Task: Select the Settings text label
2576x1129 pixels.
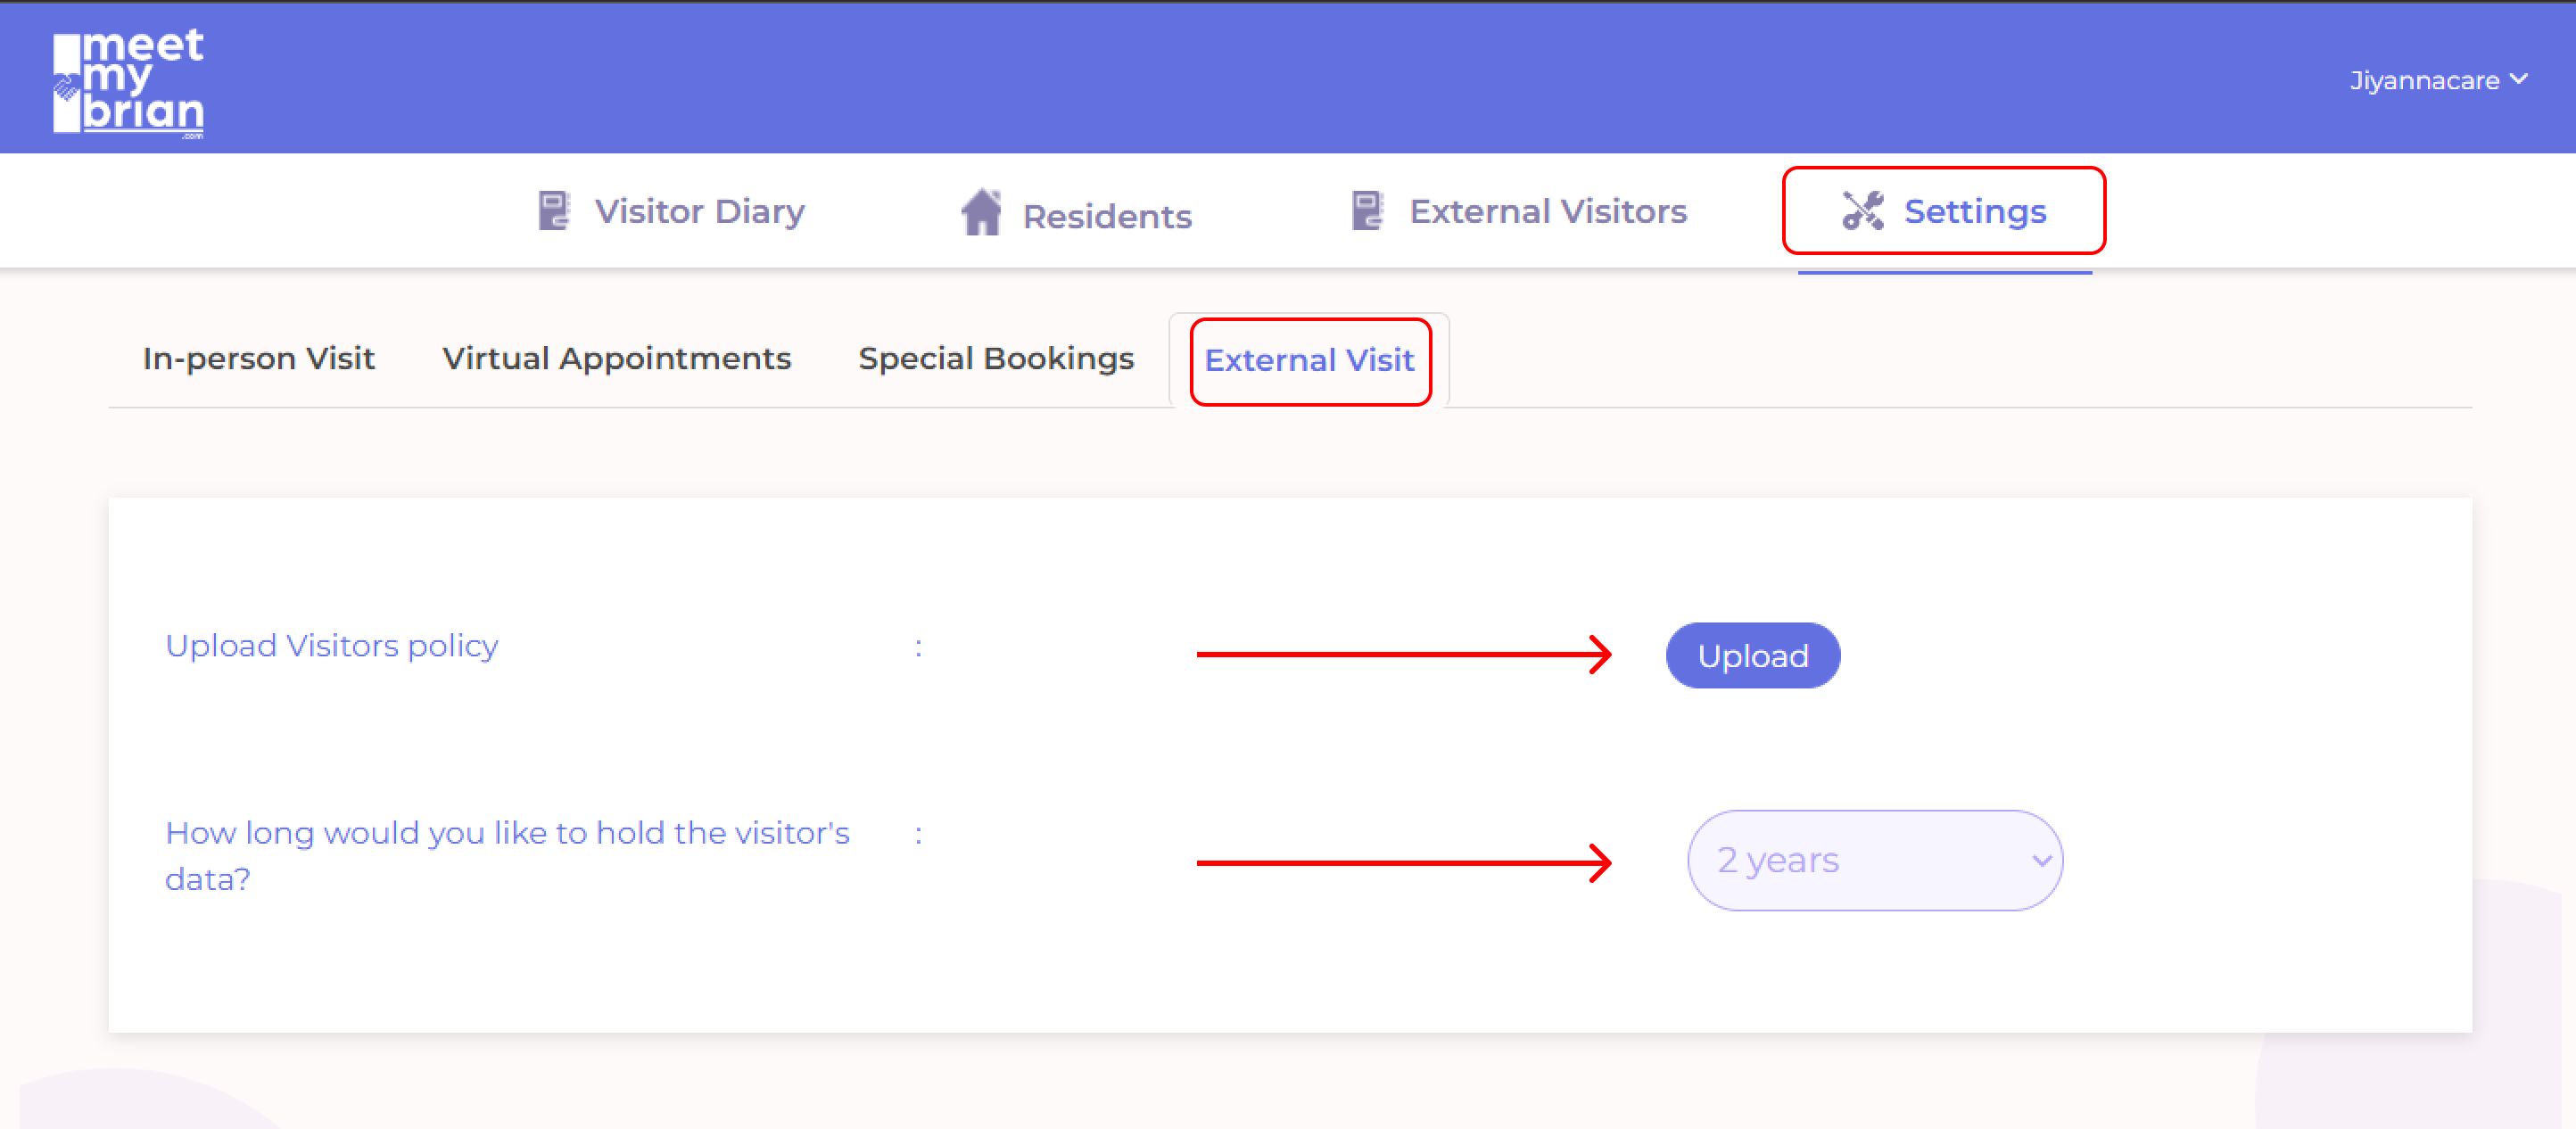Action: point(1974,211)
